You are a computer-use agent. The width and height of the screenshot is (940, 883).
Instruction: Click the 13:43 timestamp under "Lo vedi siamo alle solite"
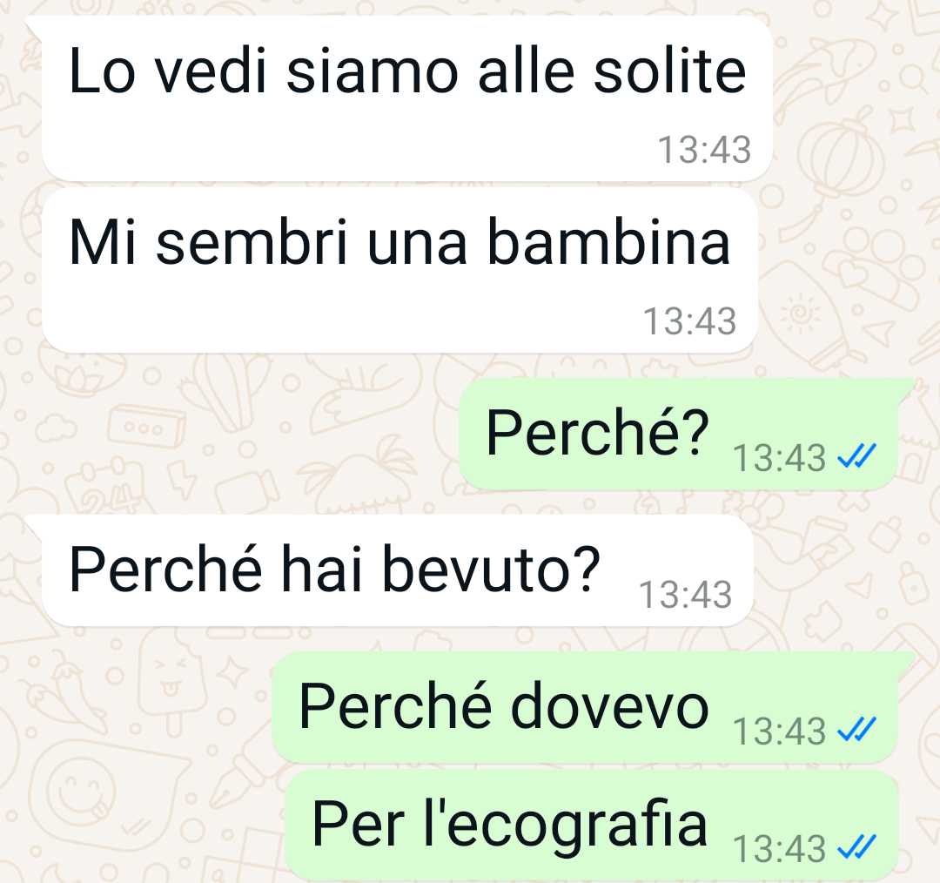(x=704, y=150)
